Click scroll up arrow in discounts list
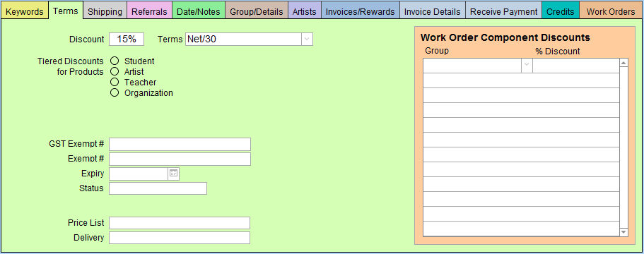Screen dimensions: 644x254 pyautogui.click(x=623, y=63)
